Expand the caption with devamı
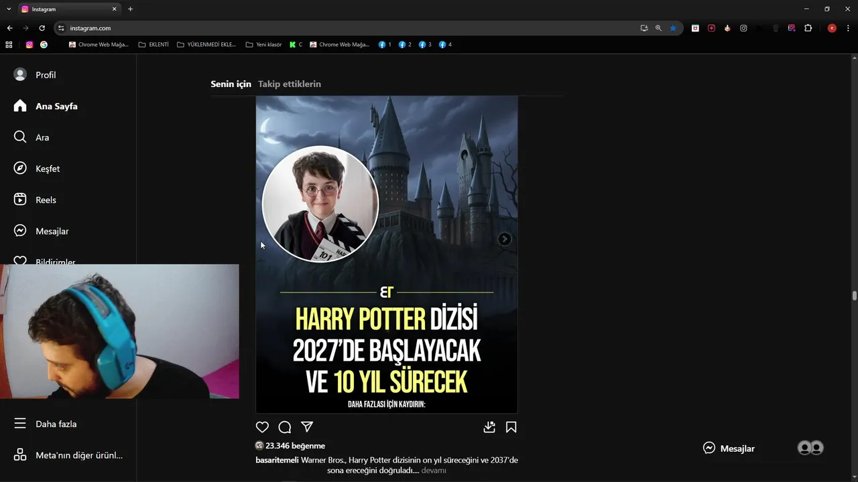The image size is (858, 482). (434, 471)
